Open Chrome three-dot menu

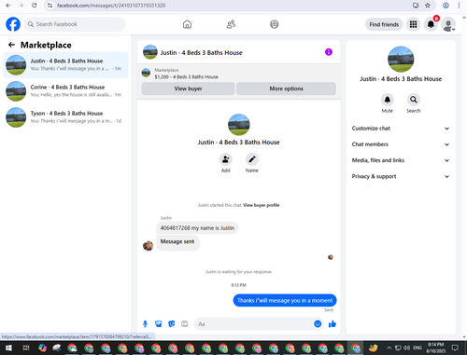pyautogui.click(x=459, y=6)
